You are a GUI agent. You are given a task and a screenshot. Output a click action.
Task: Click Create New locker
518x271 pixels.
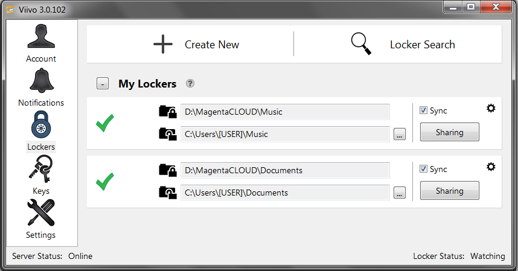(196, 45)
